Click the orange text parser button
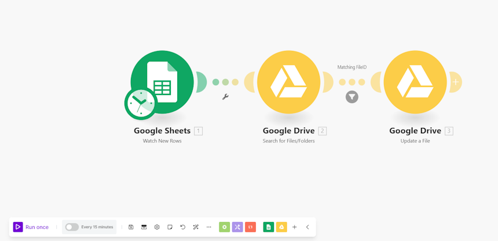Image resolution: width=498 pixels, height=241 pixels. (250, 227)
